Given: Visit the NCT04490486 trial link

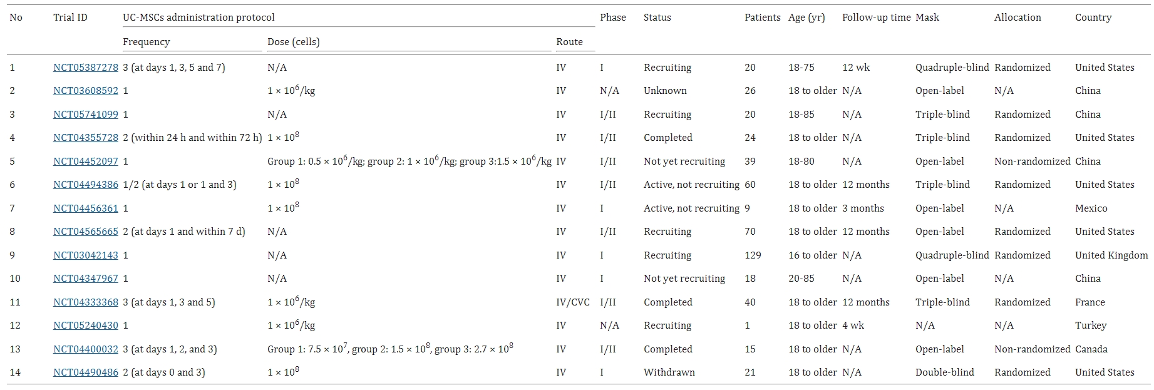Looking at the screenshot, I should pyautogui.click(x=85, y=372).
